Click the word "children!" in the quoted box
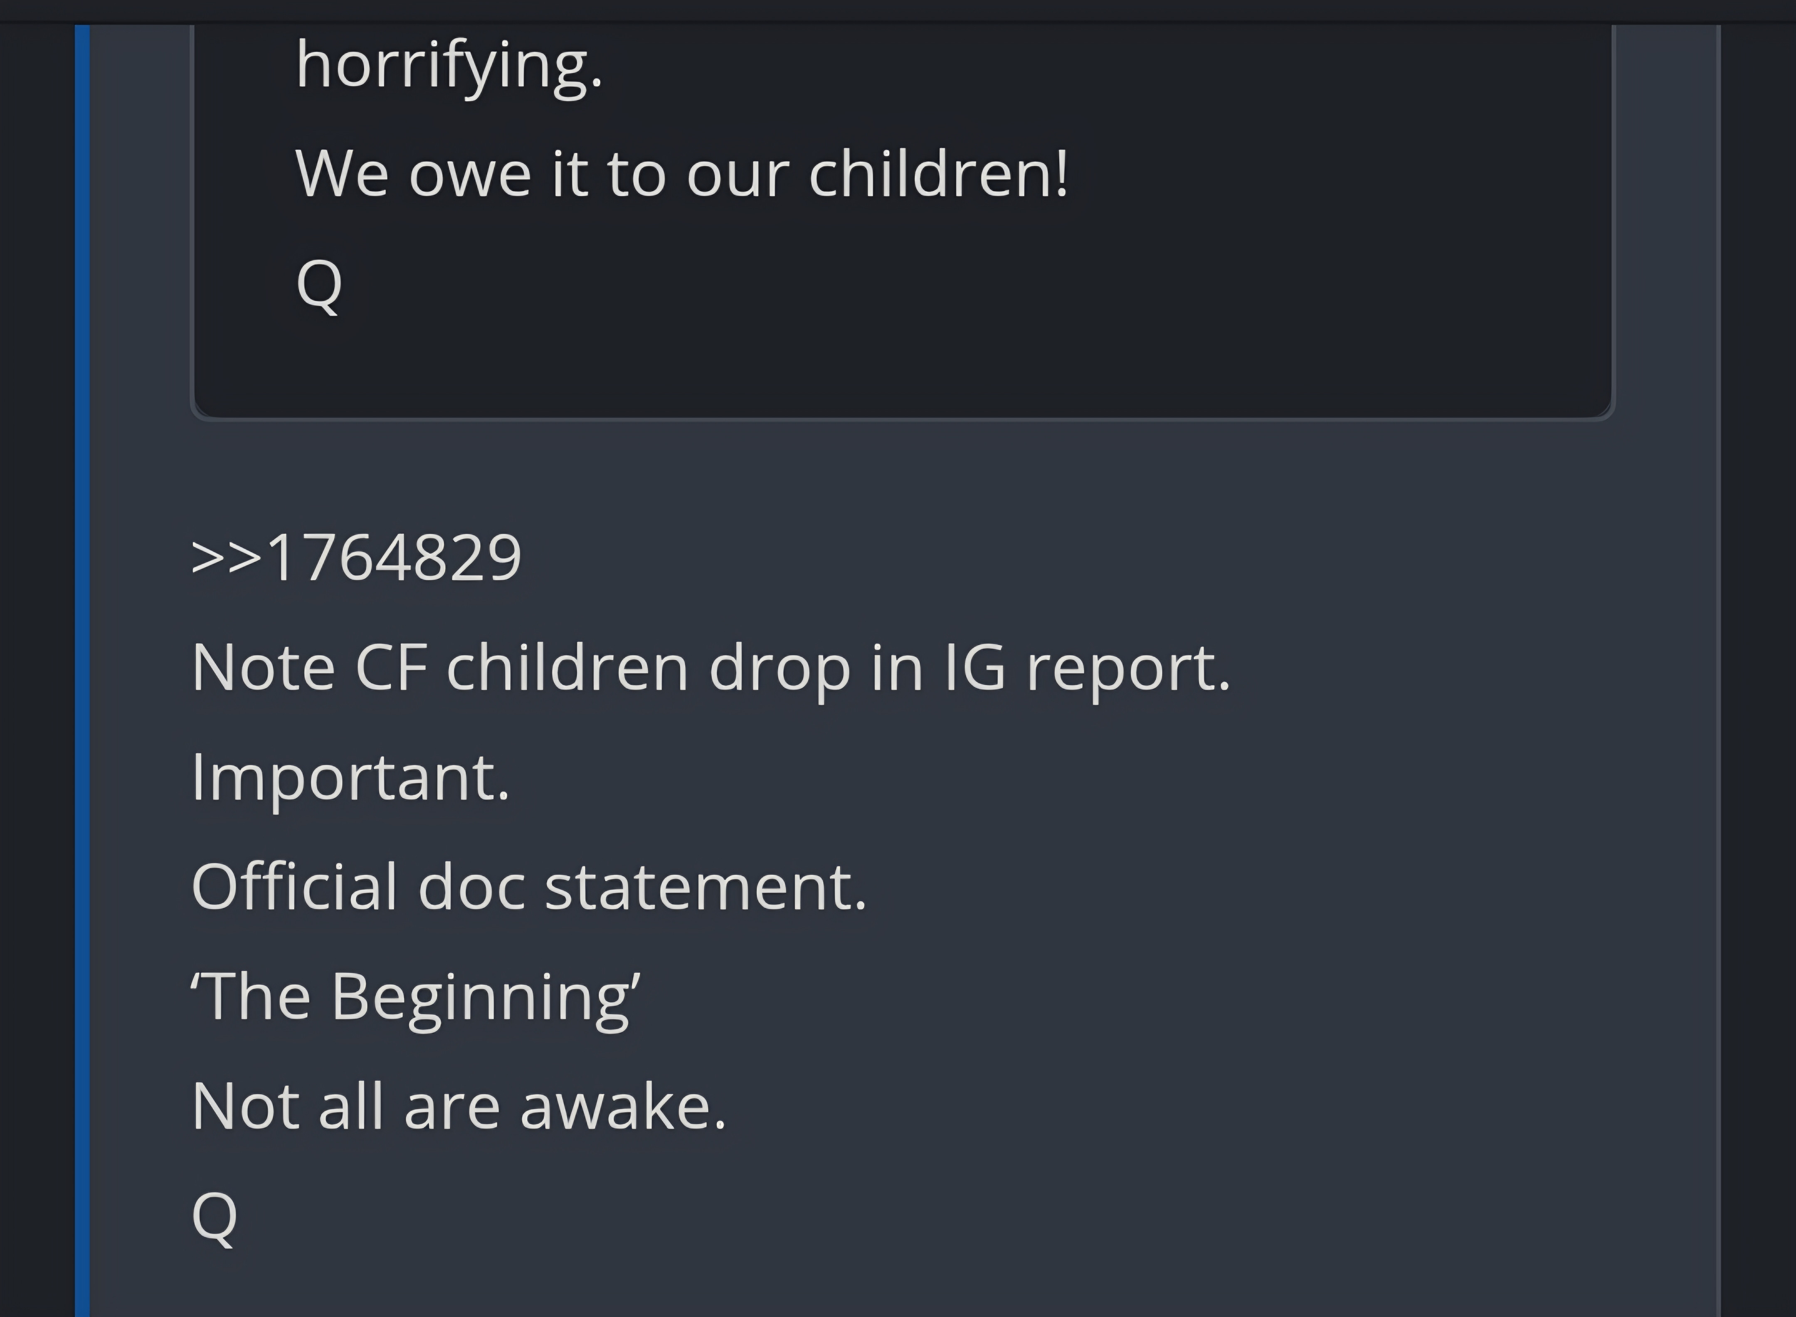This screenshot has width=1796, height=1317. click(938, 174)
